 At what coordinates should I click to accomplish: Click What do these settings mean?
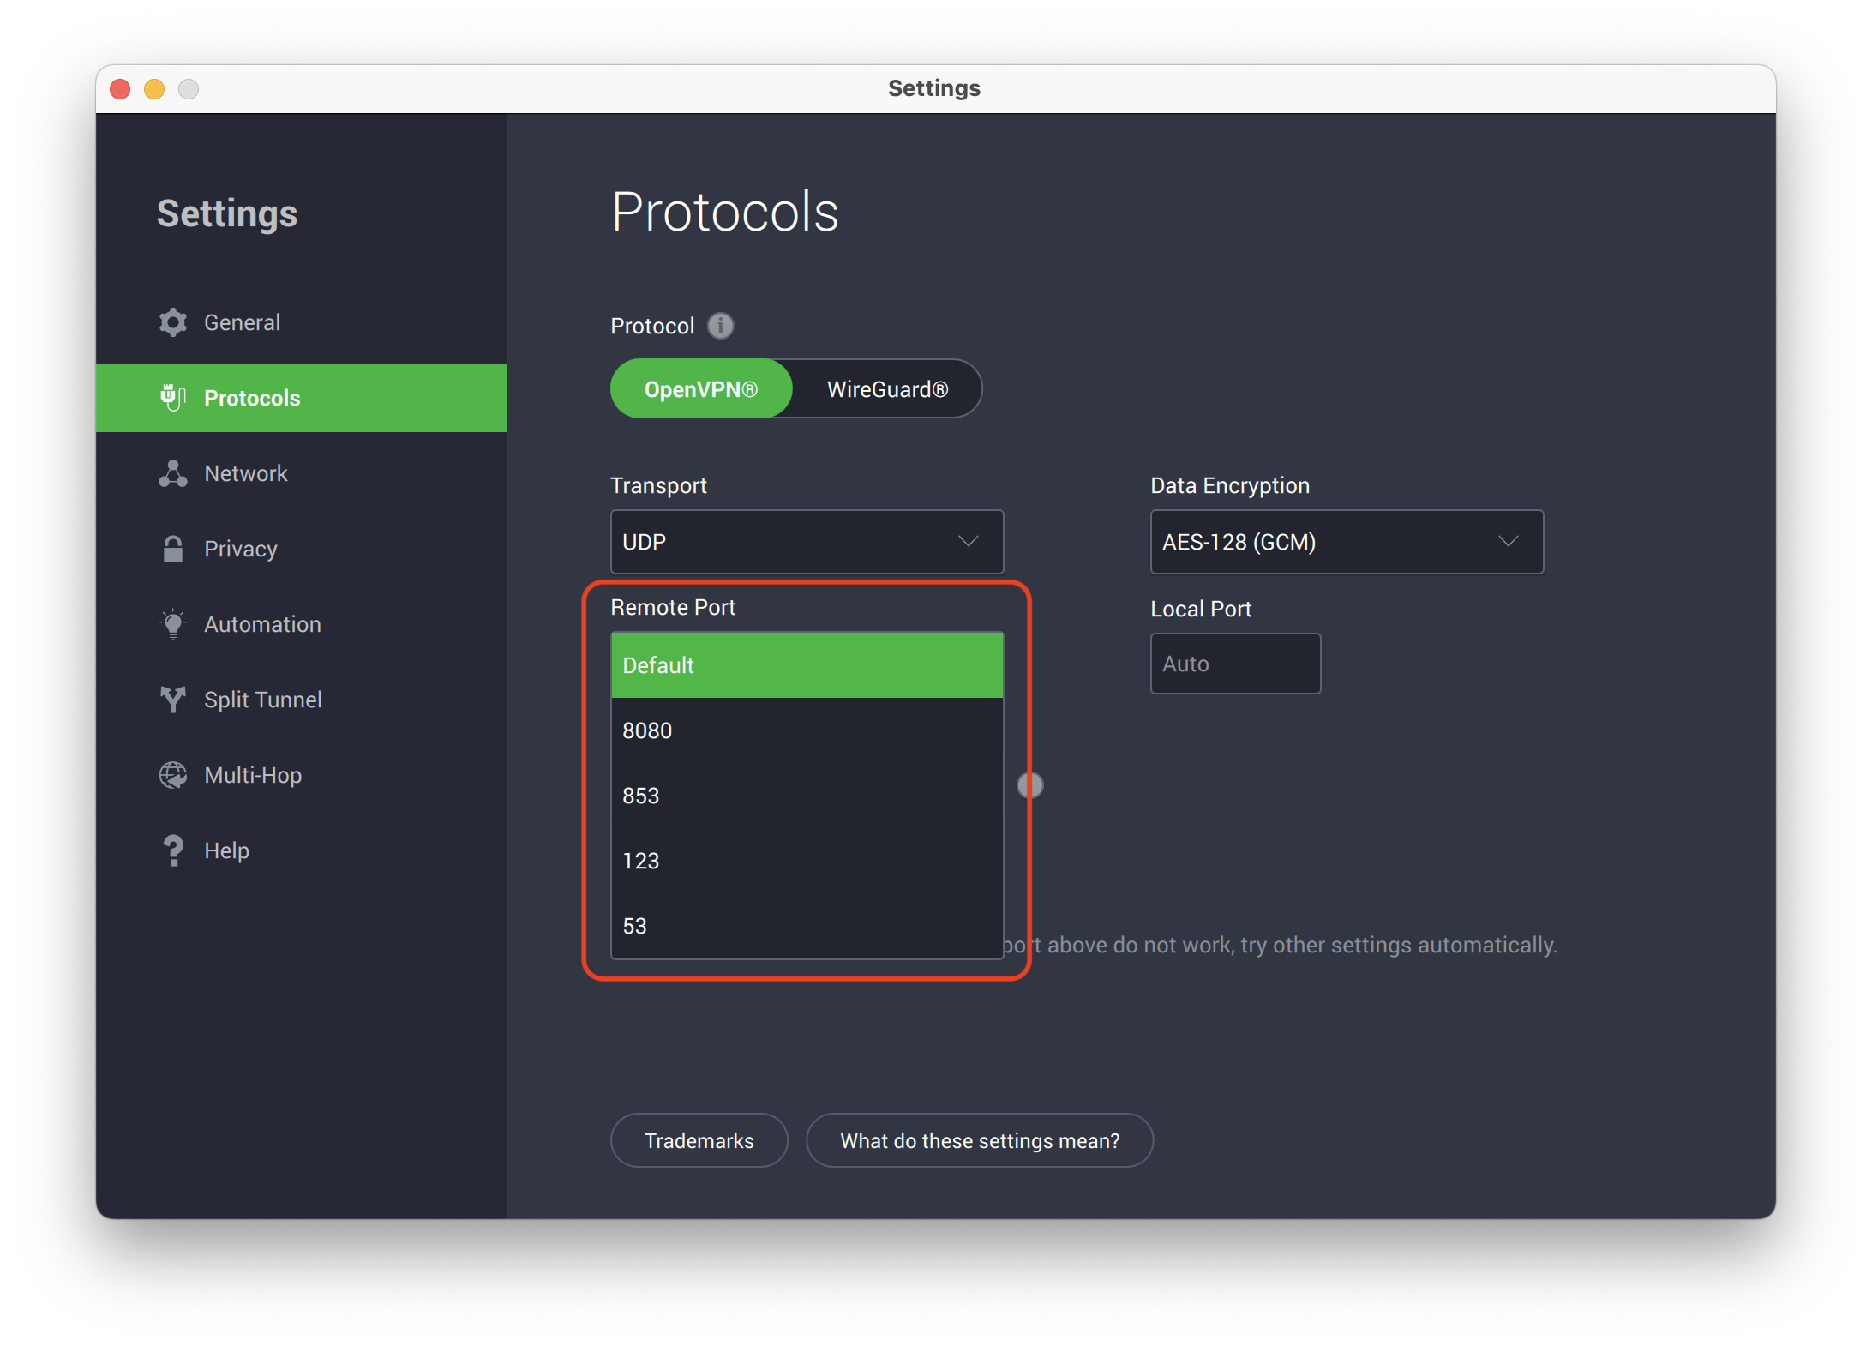pos(980,1141)
